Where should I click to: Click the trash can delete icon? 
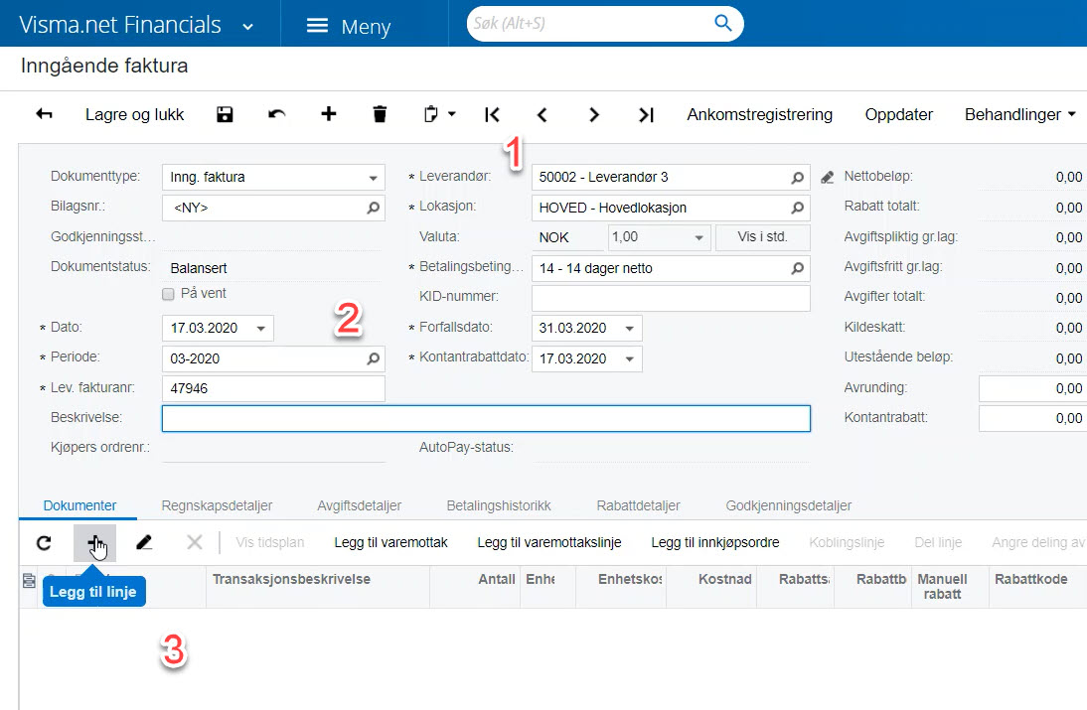pos(380,114)
